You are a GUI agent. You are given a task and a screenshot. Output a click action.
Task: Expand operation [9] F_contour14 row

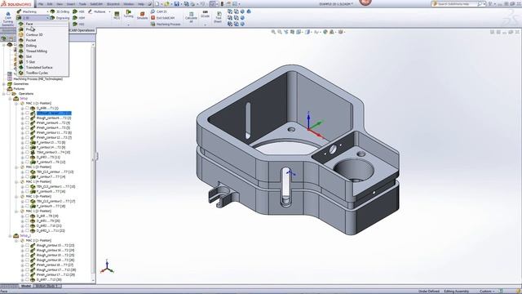click(22, 147)
